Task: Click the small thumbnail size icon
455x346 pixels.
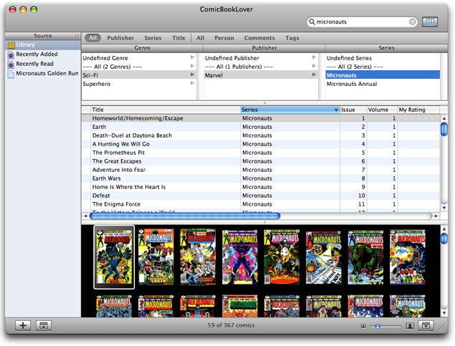Action: coord(363,326)
